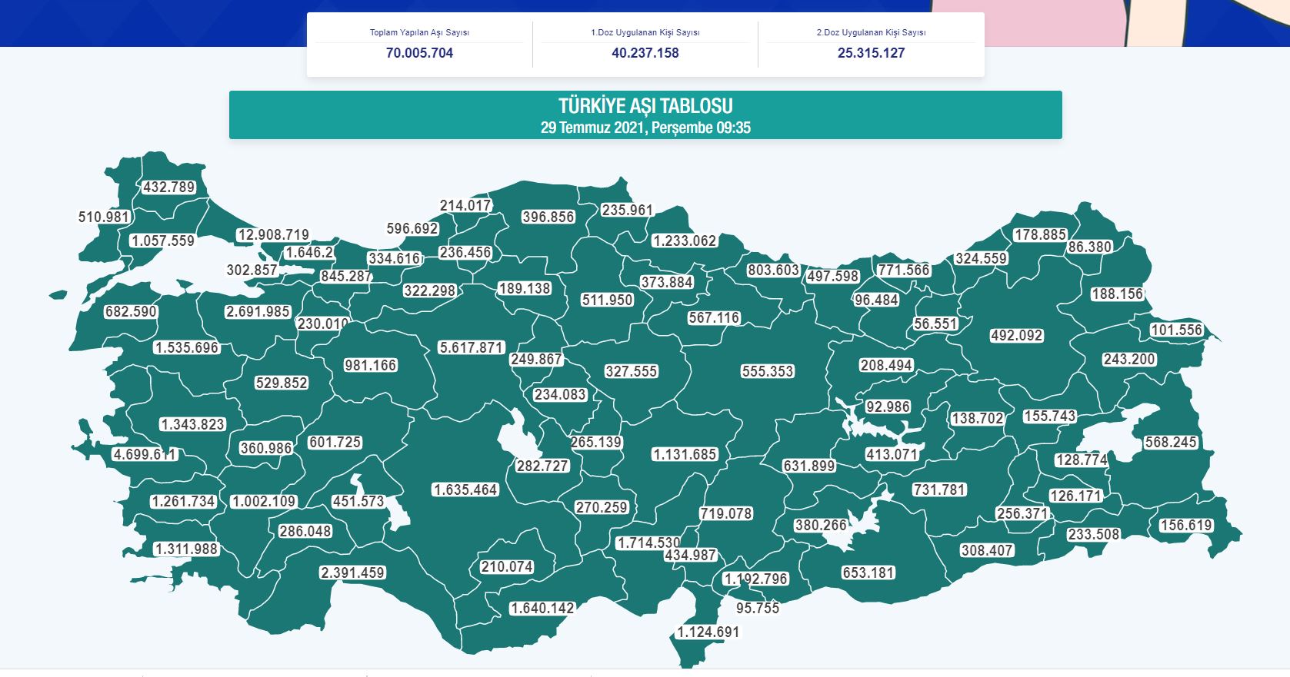Select the province labeled 1.124.691
The height and width of the screenshot is (677, 1290).
[x=708, y=632]
